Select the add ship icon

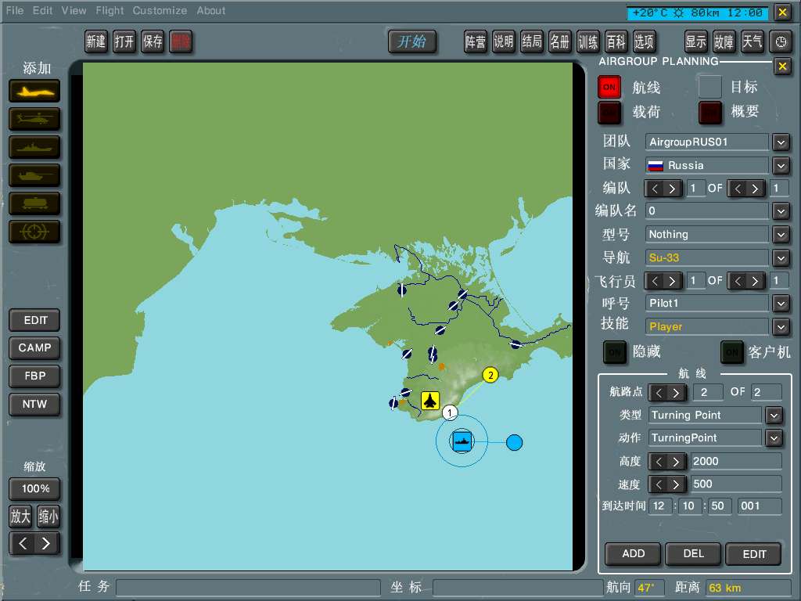click(34, 147)
